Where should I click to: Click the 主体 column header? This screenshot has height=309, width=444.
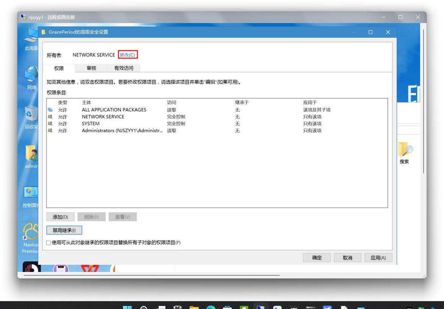(86, 102)
